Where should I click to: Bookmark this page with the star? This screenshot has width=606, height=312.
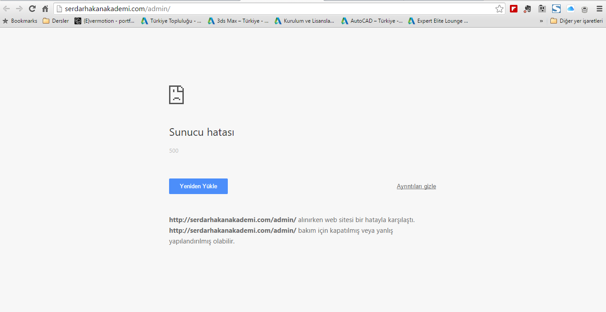[x=500, y=8]
